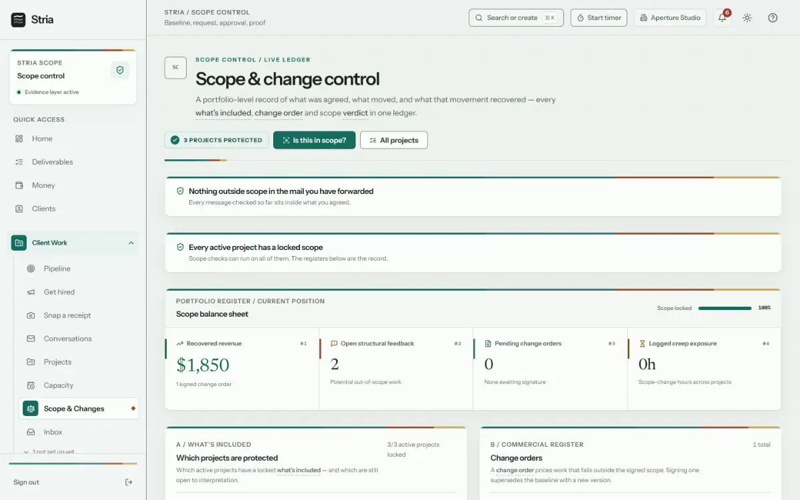
Task: Start the timer
Action: pos(599,18)
